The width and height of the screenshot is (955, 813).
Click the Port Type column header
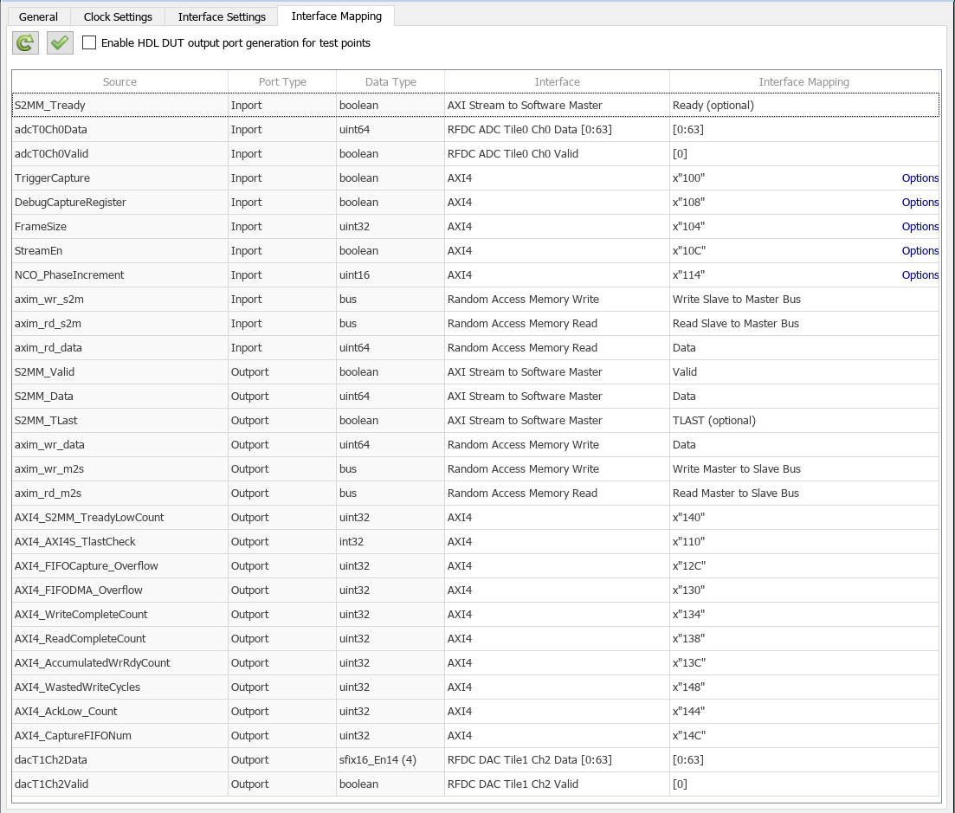[x=282, y=82]
